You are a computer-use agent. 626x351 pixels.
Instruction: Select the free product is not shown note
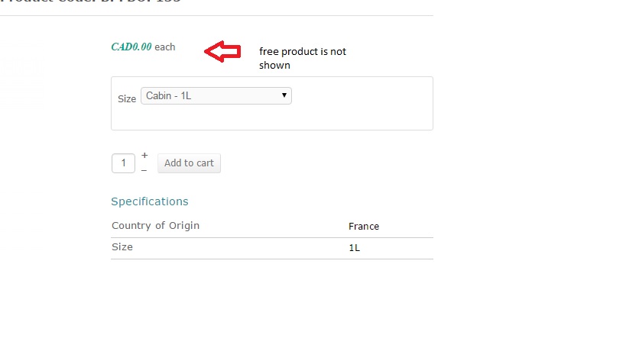pyautogui.click(x=302, y=58)
